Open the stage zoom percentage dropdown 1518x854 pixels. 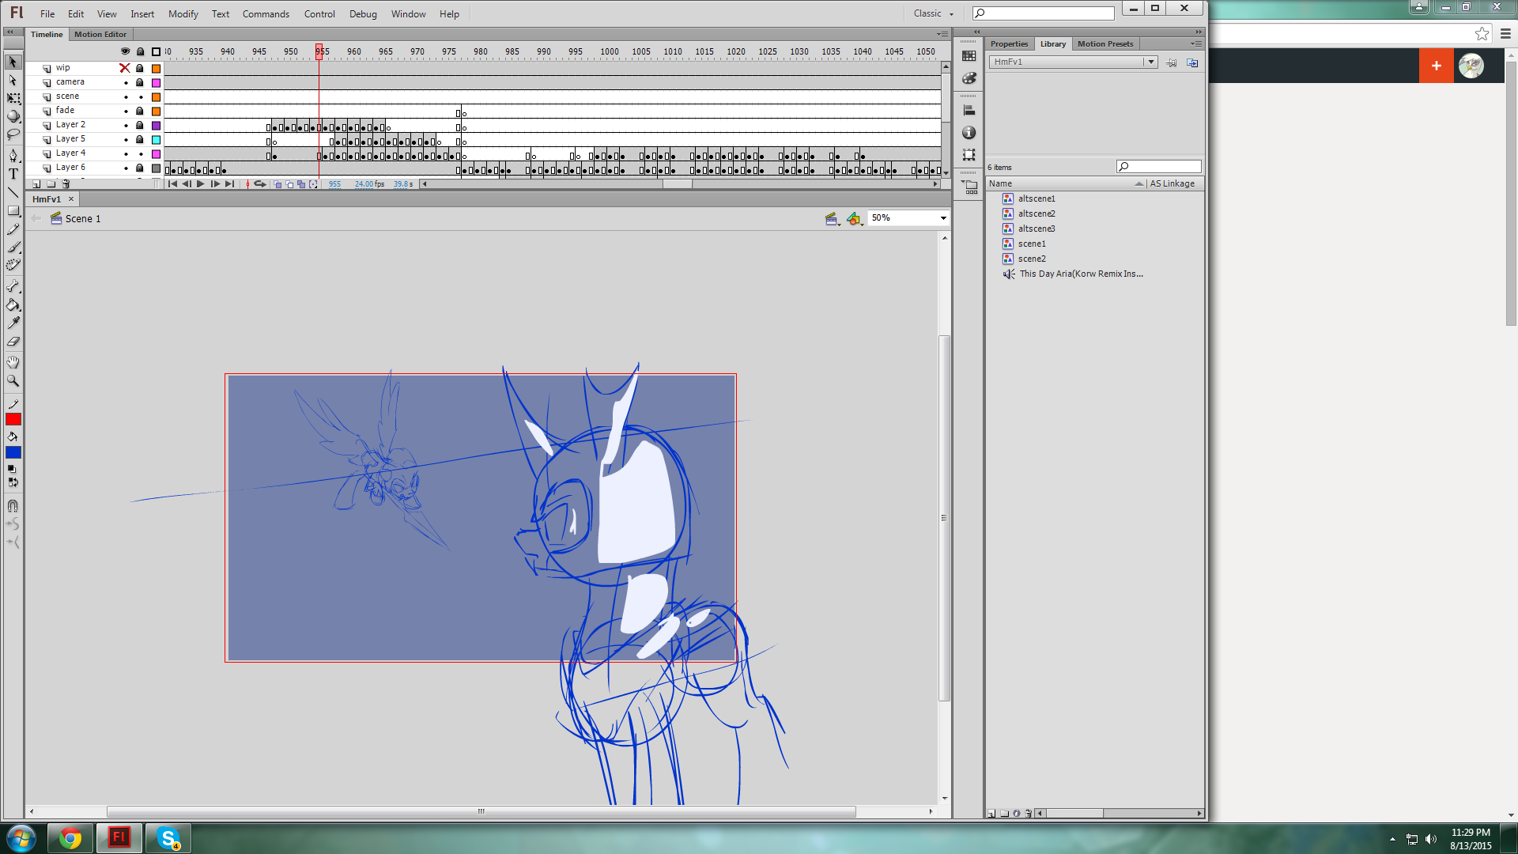click(942, 218)
